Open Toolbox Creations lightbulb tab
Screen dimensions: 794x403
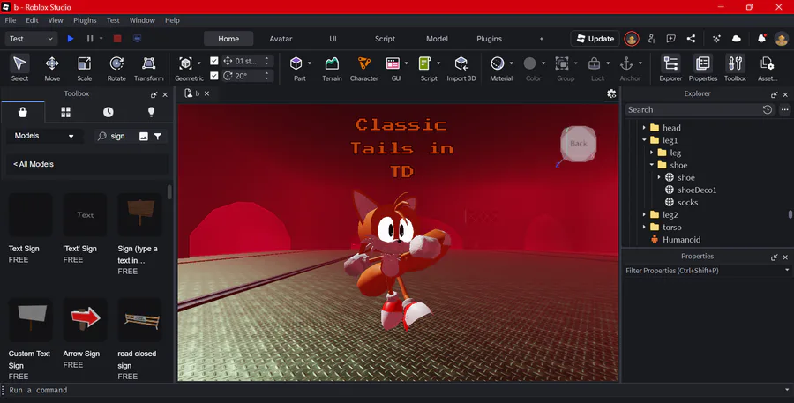click(x=151, y=112)
